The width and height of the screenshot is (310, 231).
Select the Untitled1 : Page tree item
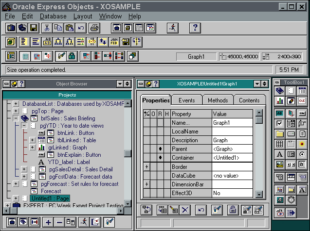point(50,198)
